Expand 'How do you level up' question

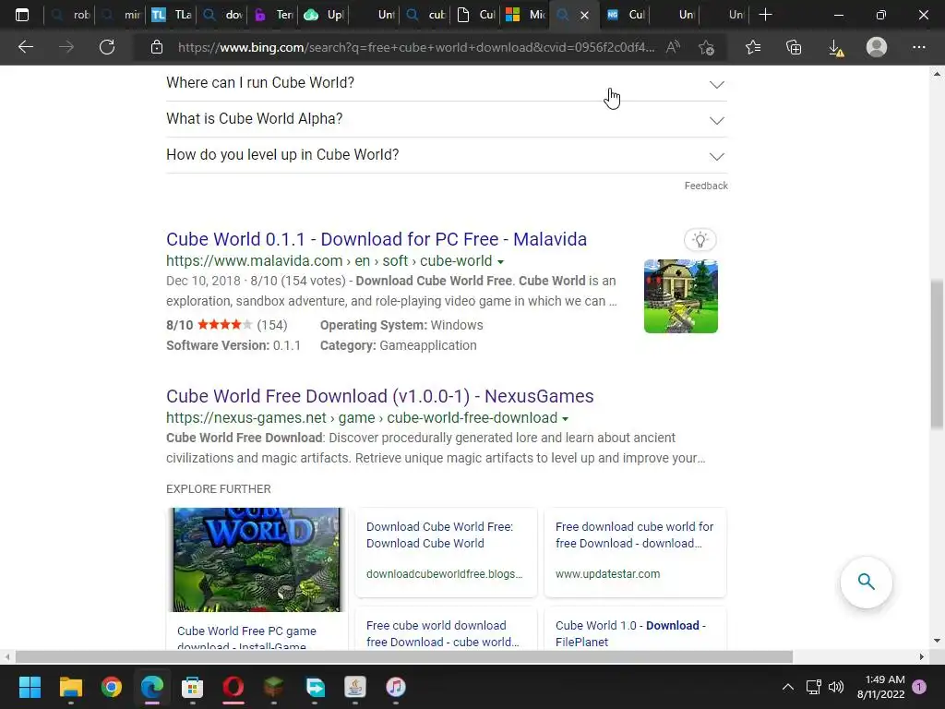pyautogui.click(x=447, y=155)
